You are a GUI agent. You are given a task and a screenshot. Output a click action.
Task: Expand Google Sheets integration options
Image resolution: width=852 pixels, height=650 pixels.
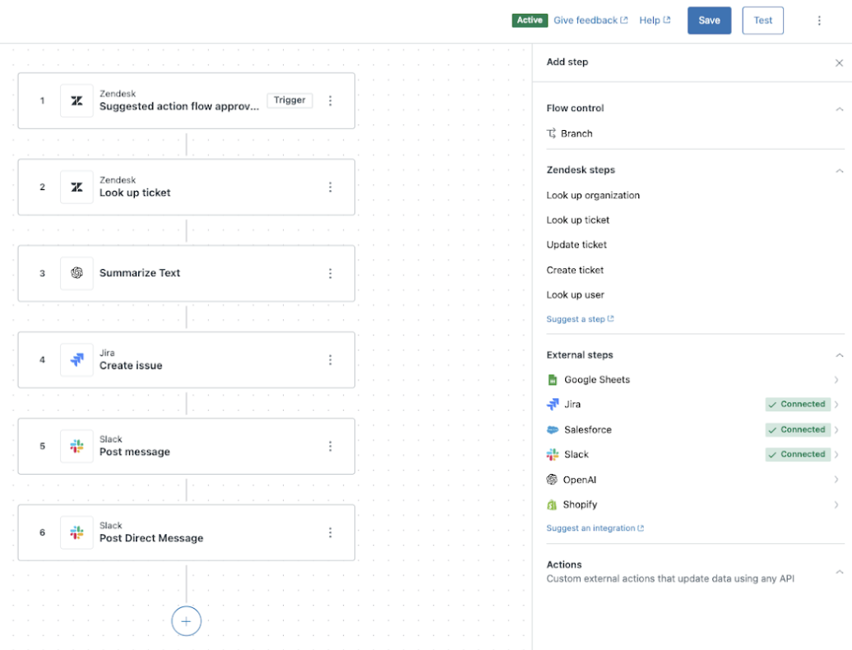point(836,380)
